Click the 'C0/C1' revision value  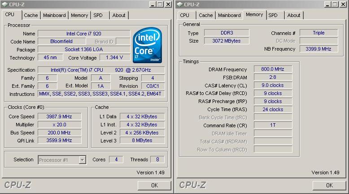(x=153, y=86)
